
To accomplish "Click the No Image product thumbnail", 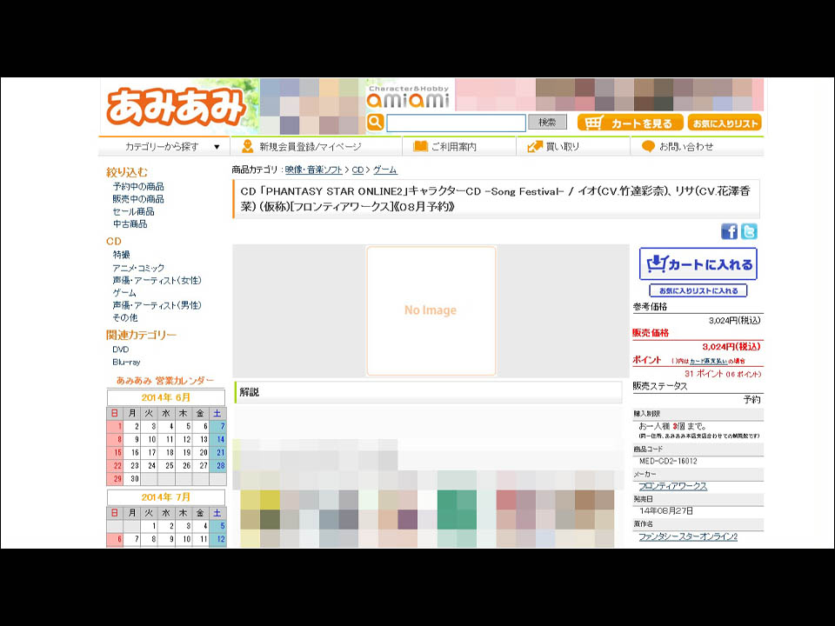I will click(x=431, y=311).
